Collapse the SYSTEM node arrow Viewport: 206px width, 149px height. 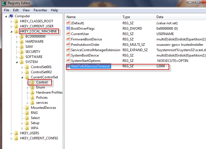(17, 62)
